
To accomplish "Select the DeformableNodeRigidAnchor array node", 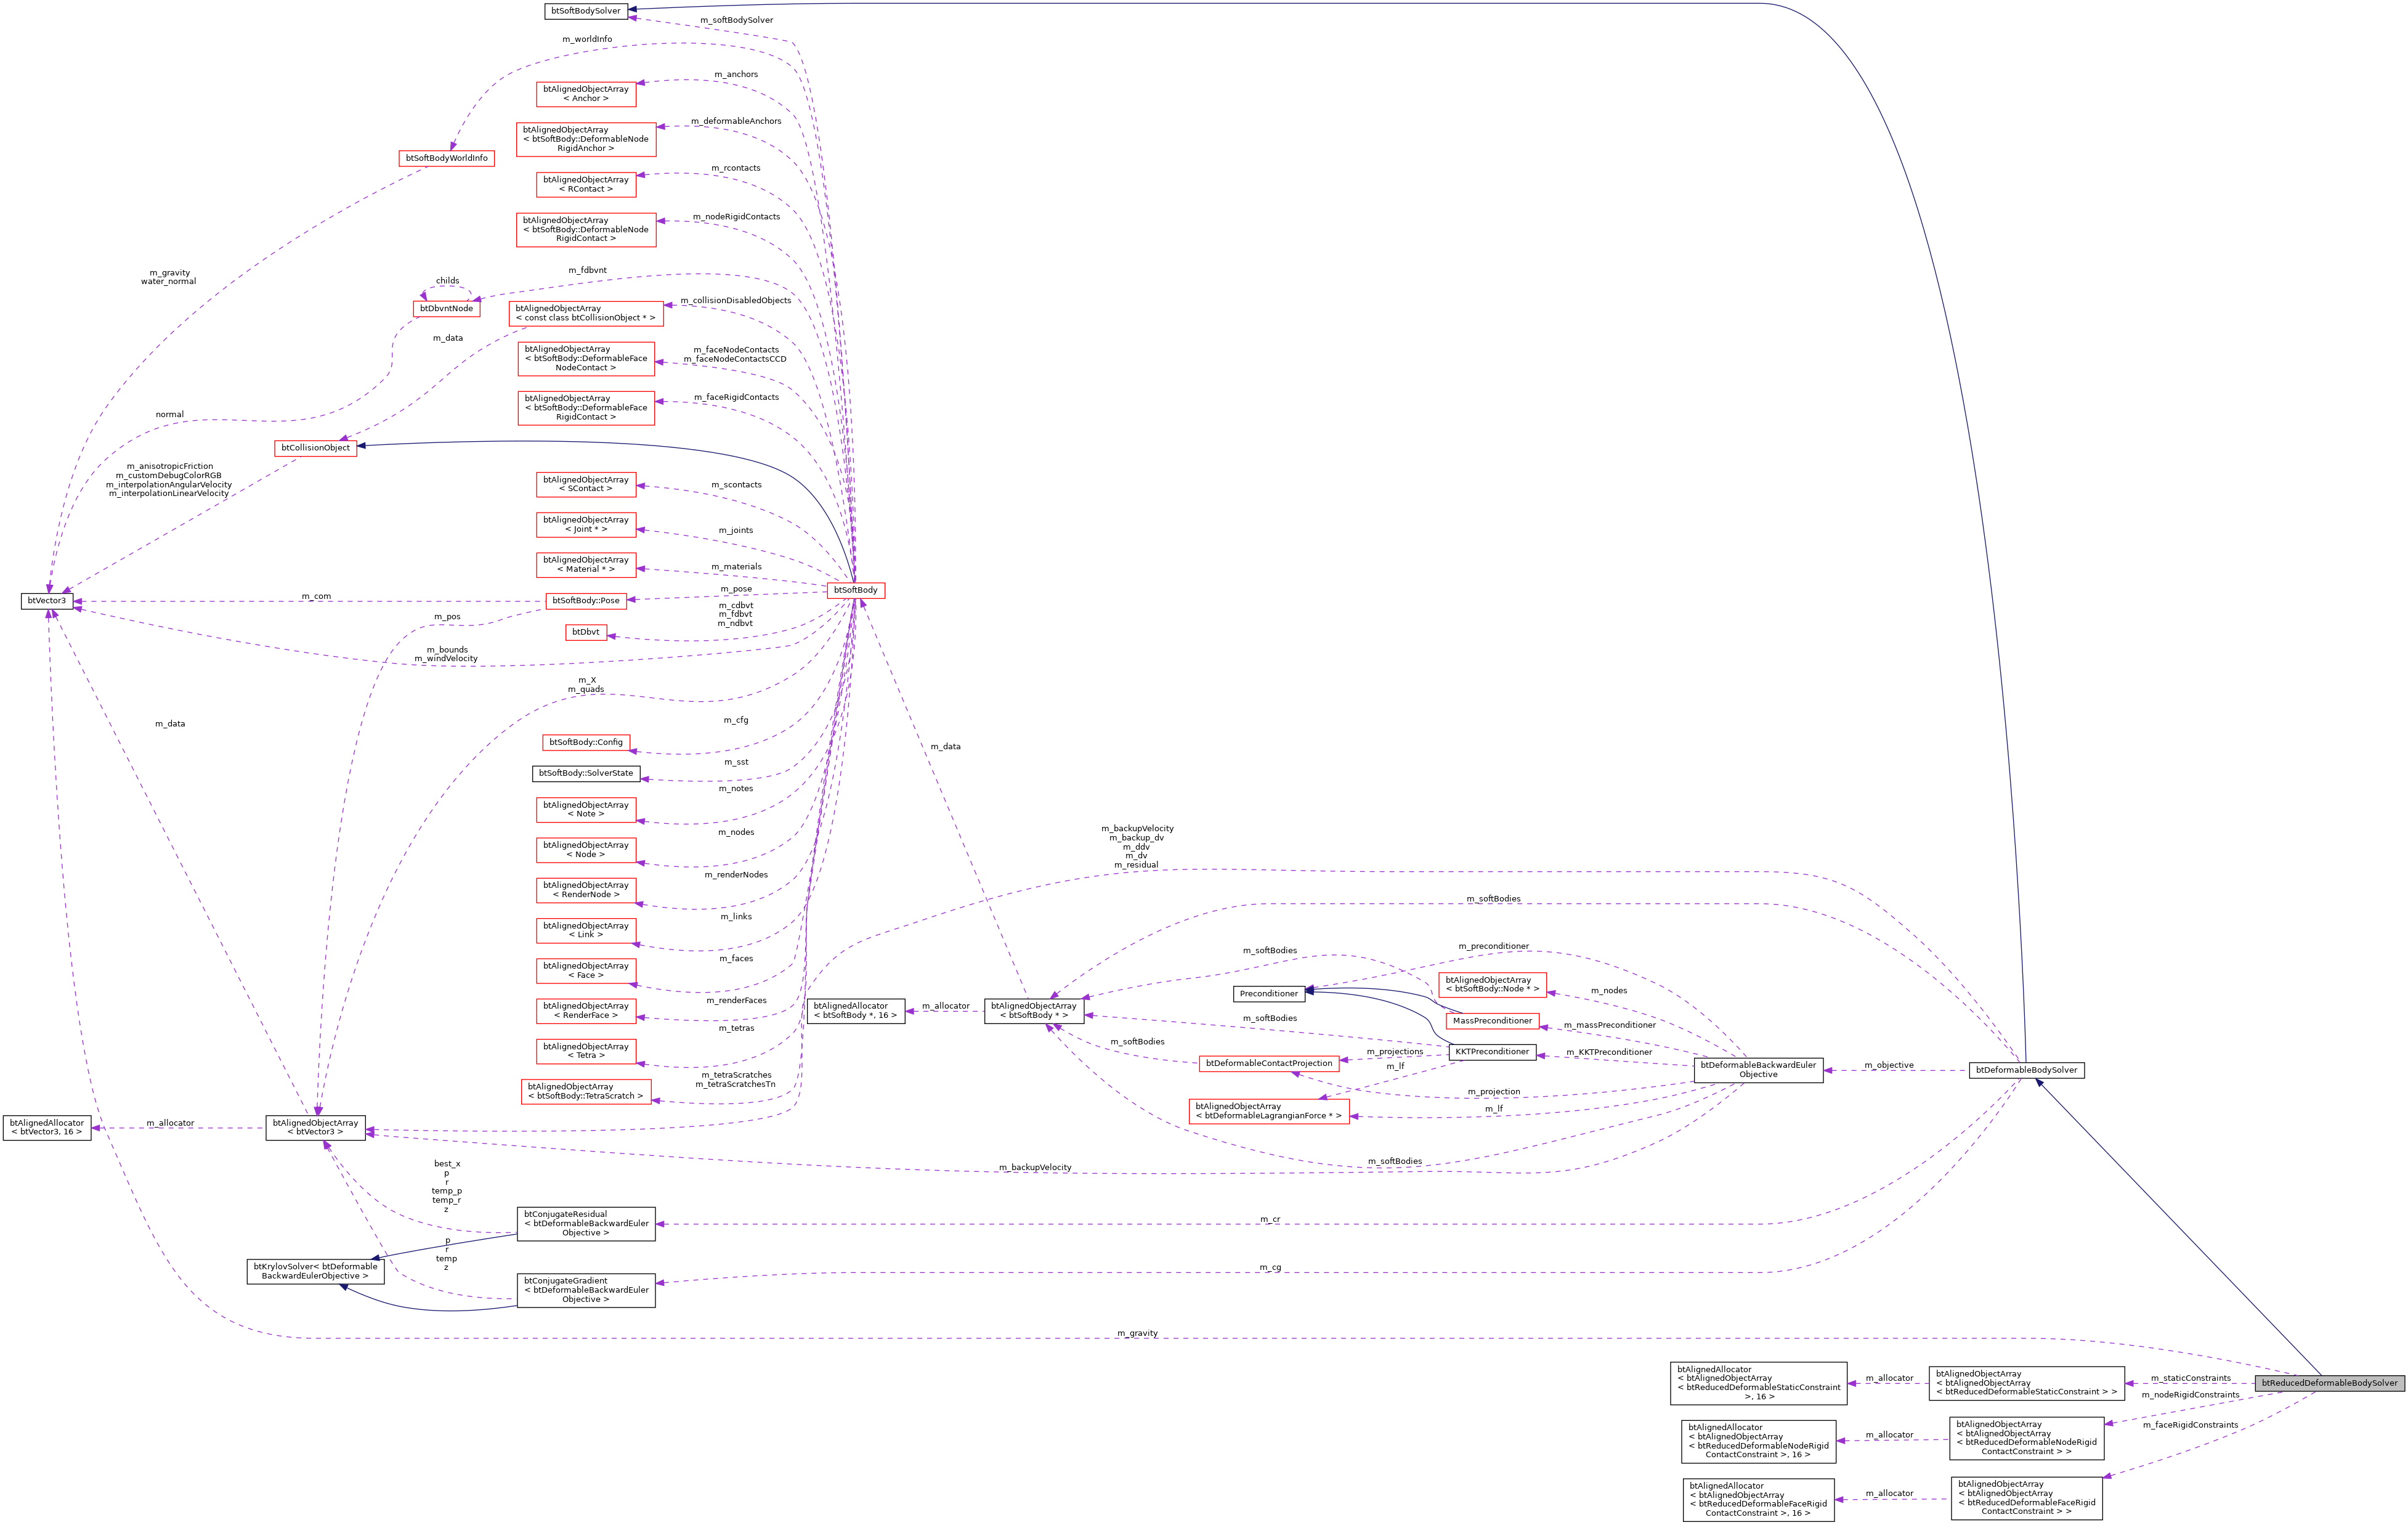I will [586, 139].
